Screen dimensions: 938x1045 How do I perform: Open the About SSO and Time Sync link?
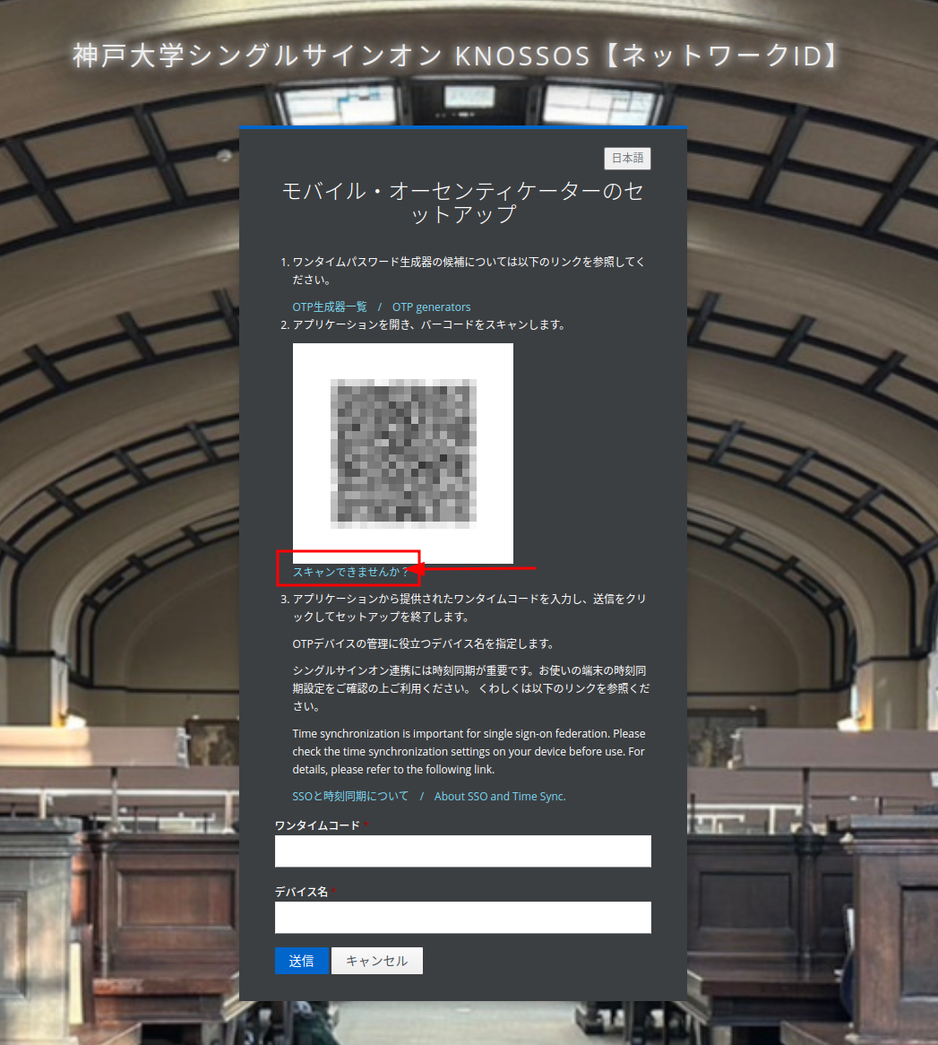[x=500, y=796]
